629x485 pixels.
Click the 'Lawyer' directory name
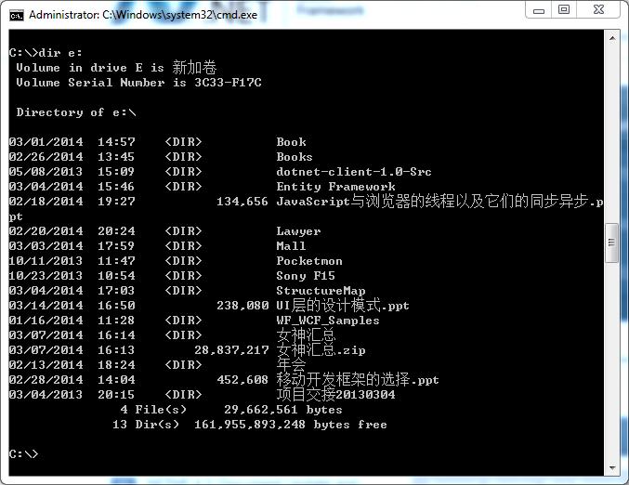pos(298,231)
